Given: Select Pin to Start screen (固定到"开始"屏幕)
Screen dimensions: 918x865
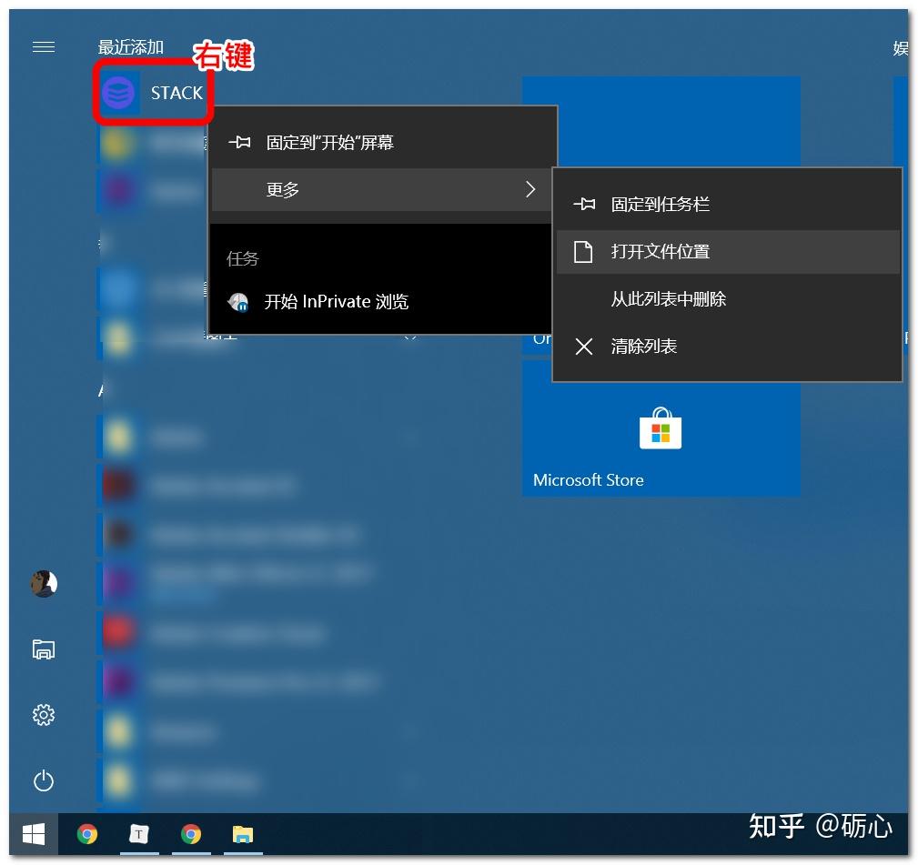Looking at the screenshot, I should [383, 142].
